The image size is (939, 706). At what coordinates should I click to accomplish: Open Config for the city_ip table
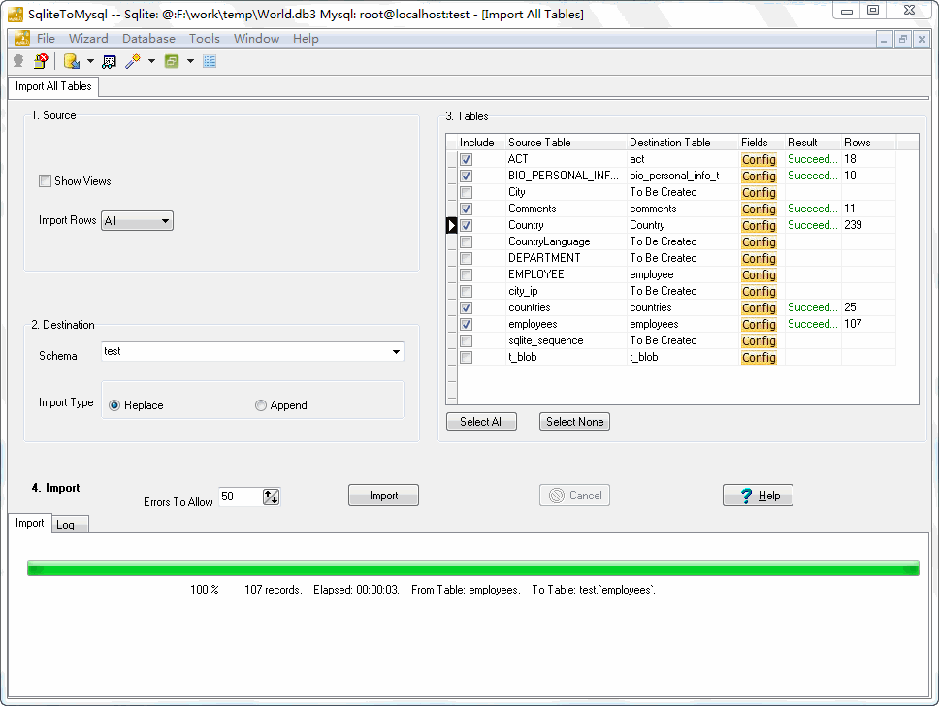click(x=759, y=291)
